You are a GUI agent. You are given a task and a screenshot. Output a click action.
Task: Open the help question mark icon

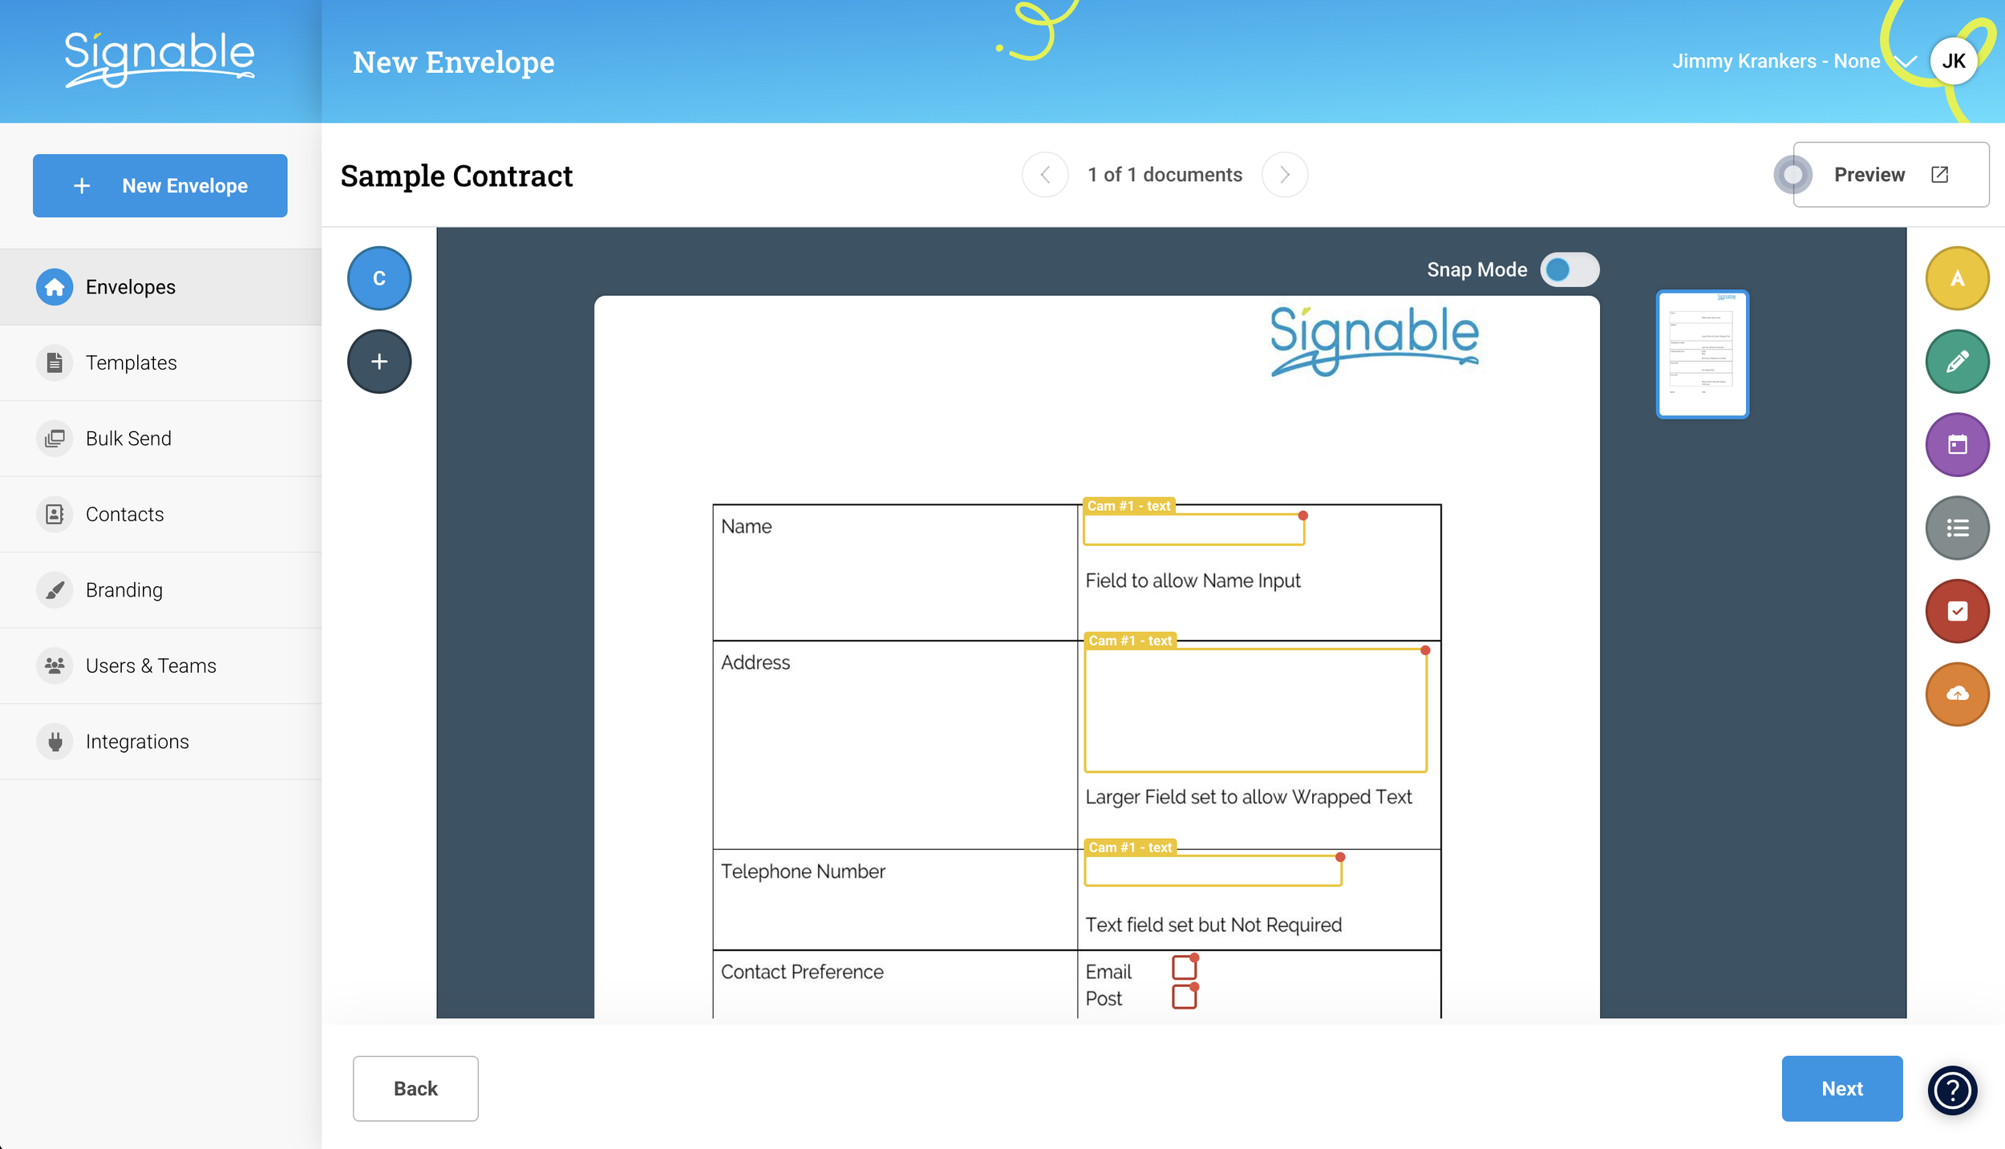(1952, 1090)
